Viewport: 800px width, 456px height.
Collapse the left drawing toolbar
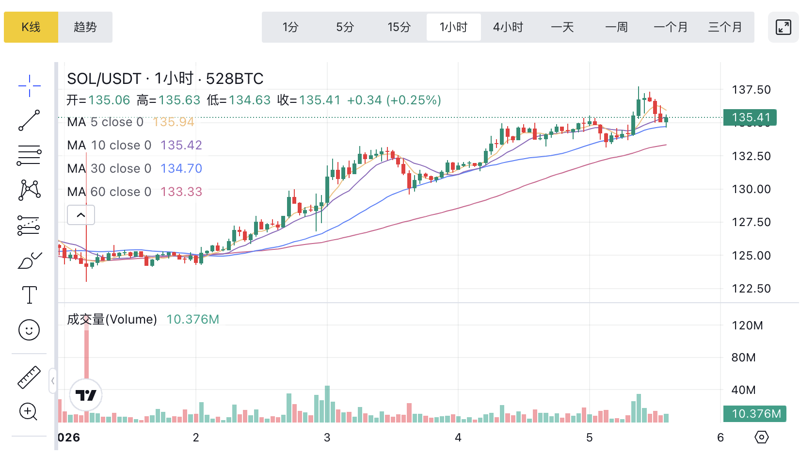[x=53, y=381]
